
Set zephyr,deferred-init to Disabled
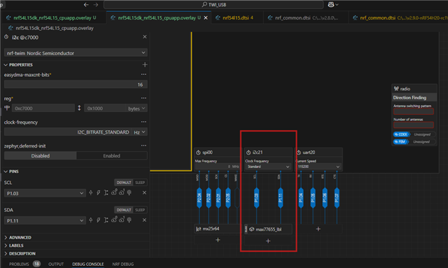point(41,156)
